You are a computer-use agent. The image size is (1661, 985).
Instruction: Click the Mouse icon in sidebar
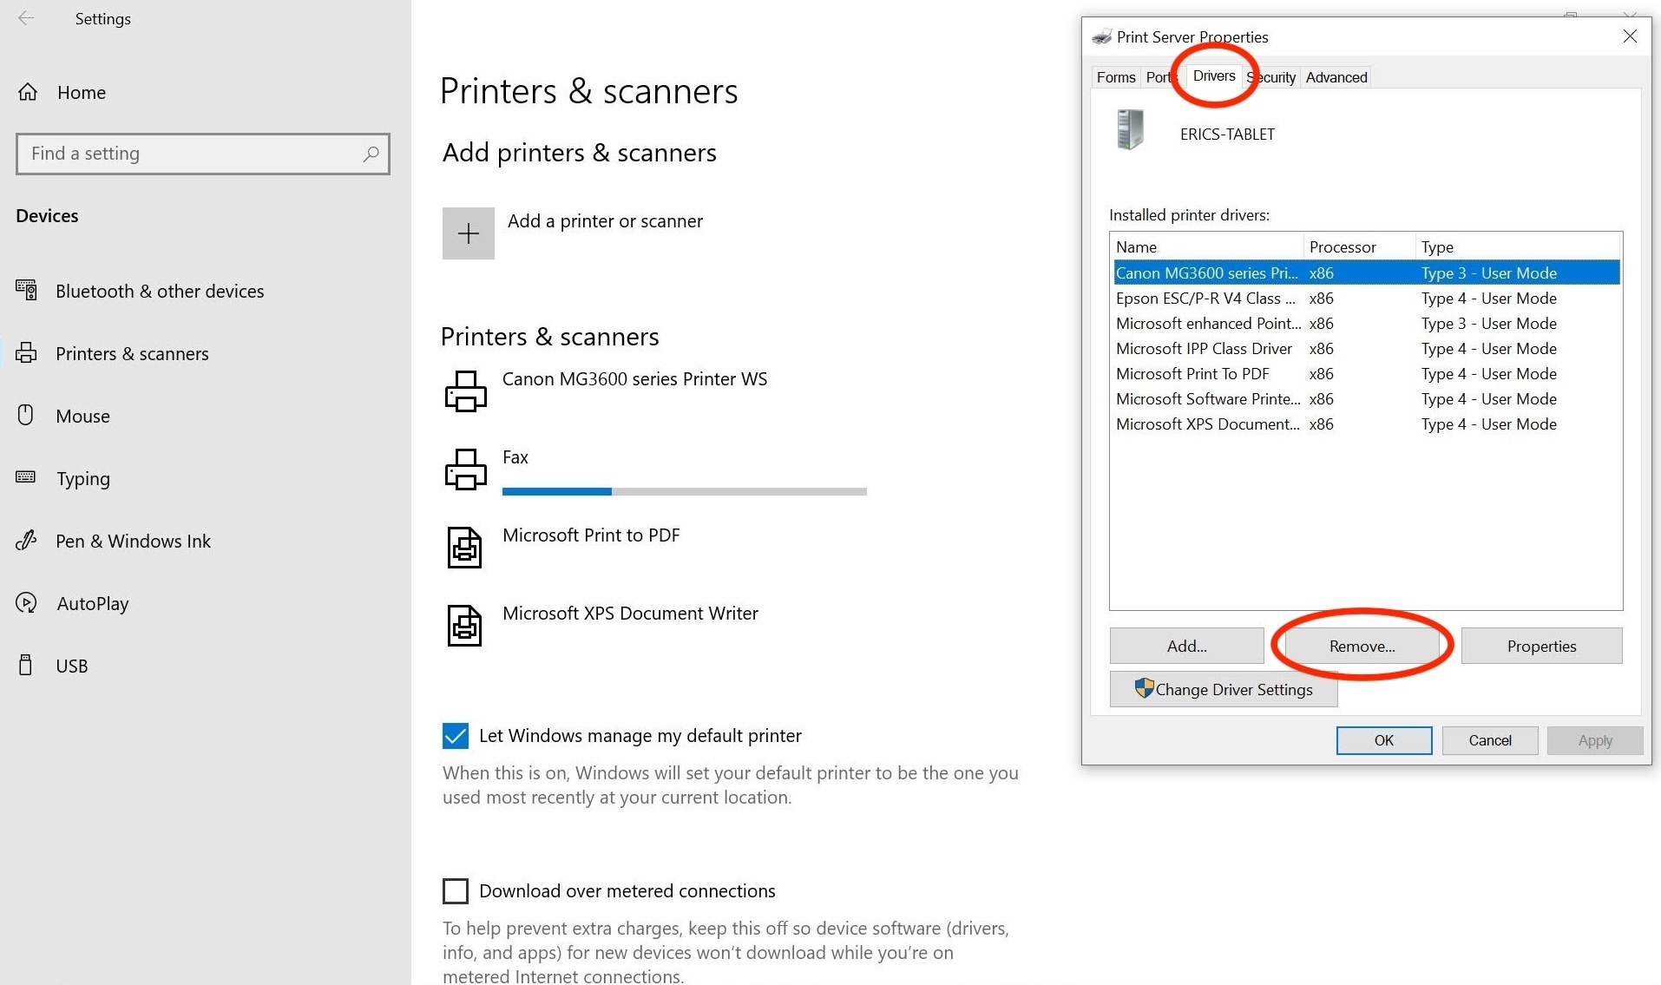click(x=26, y=415)
